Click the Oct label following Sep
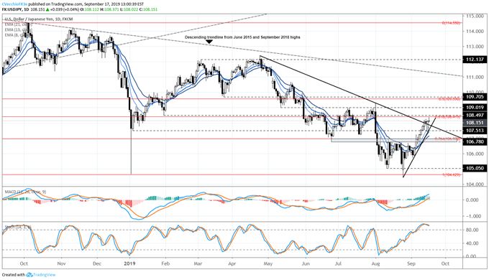Screen dimensions: 489x280 445,263
